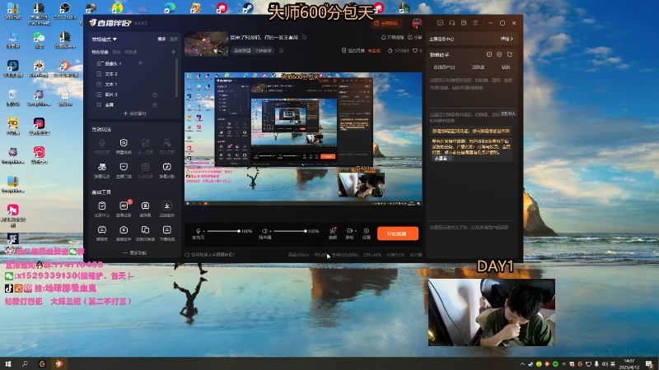Open the second-row shield interactive tool
Screen dimensions: 659x370
pos(124,171)
